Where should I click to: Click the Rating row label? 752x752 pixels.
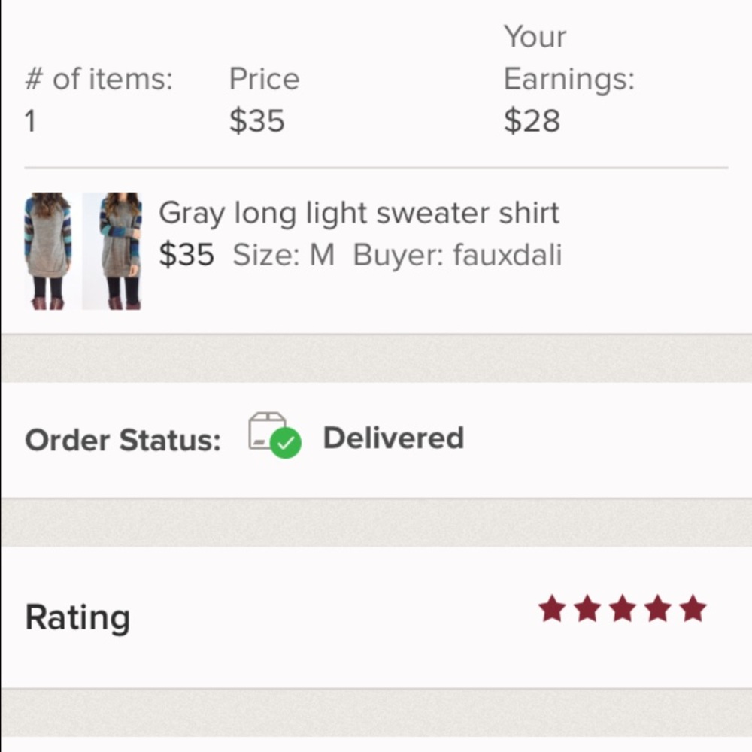[77, 617]
